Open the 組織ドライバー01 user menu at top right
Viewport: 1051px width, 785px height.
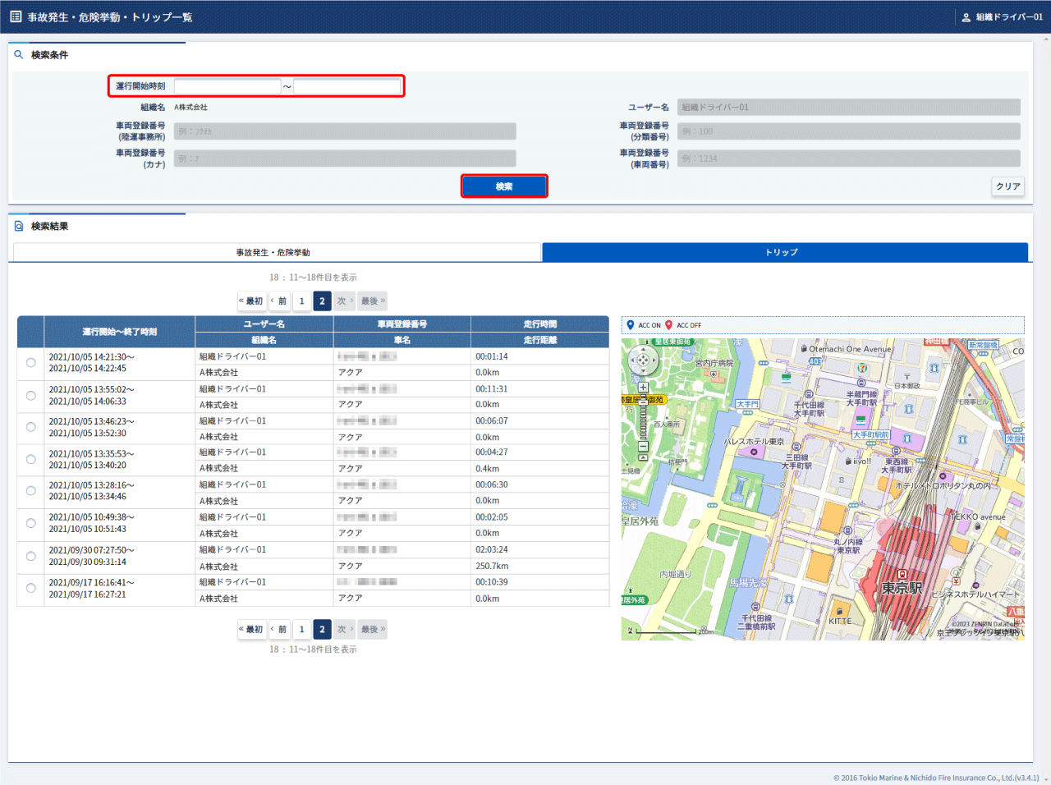tap(1002, 17)
